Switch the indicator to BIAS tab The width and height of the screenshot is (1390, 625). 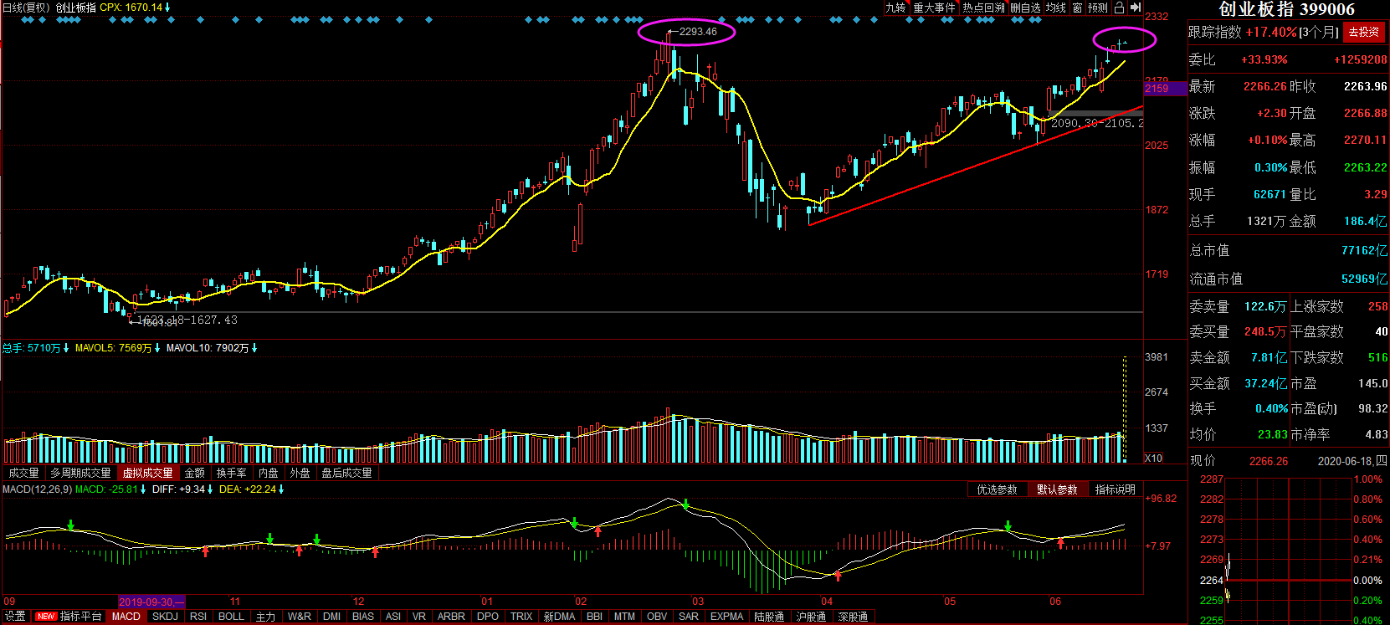[363, 617]
